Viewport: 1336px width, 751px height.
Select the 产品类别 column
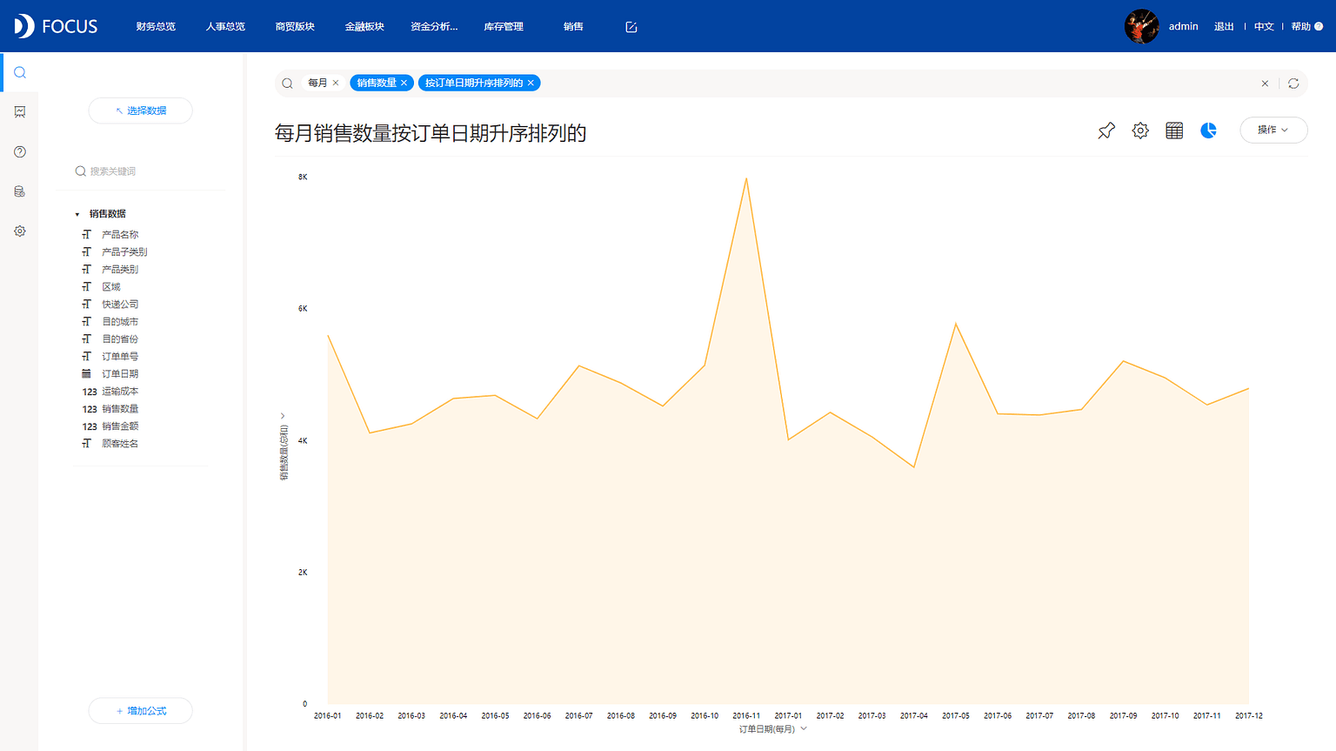coord(120,270)
